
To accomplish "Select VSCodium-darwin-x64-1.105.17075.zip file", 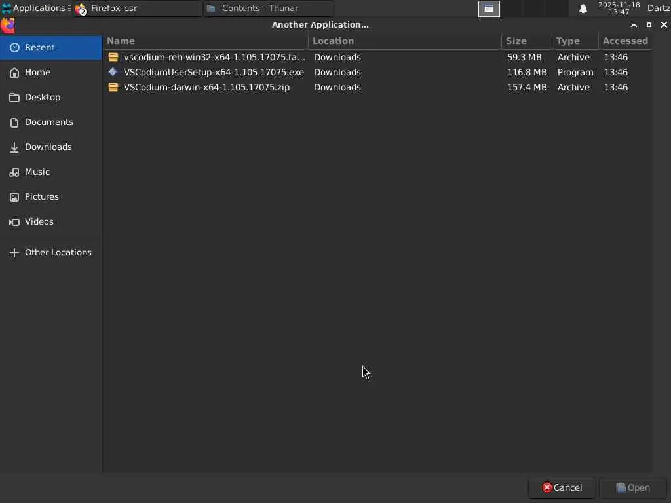I will [378, 87].
